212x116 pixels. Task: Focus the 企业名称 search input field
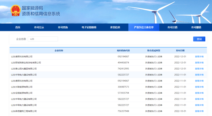point(43,39)
